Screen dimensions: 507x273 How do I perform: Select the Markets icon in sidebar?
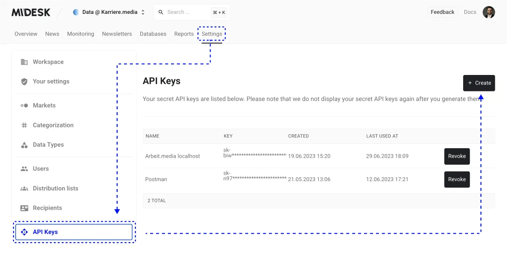pos(24,105)
